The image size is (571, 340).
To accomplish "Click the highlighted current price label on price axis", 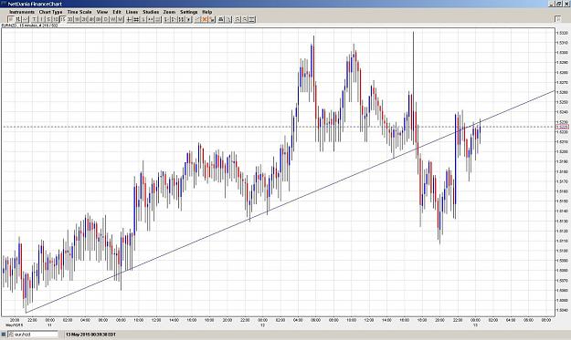I will [563, 127].
